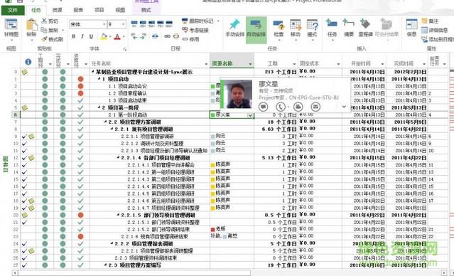Outdent the selected task with left arrow
This screenshot has width=454, height=276.
click(134, 36)
